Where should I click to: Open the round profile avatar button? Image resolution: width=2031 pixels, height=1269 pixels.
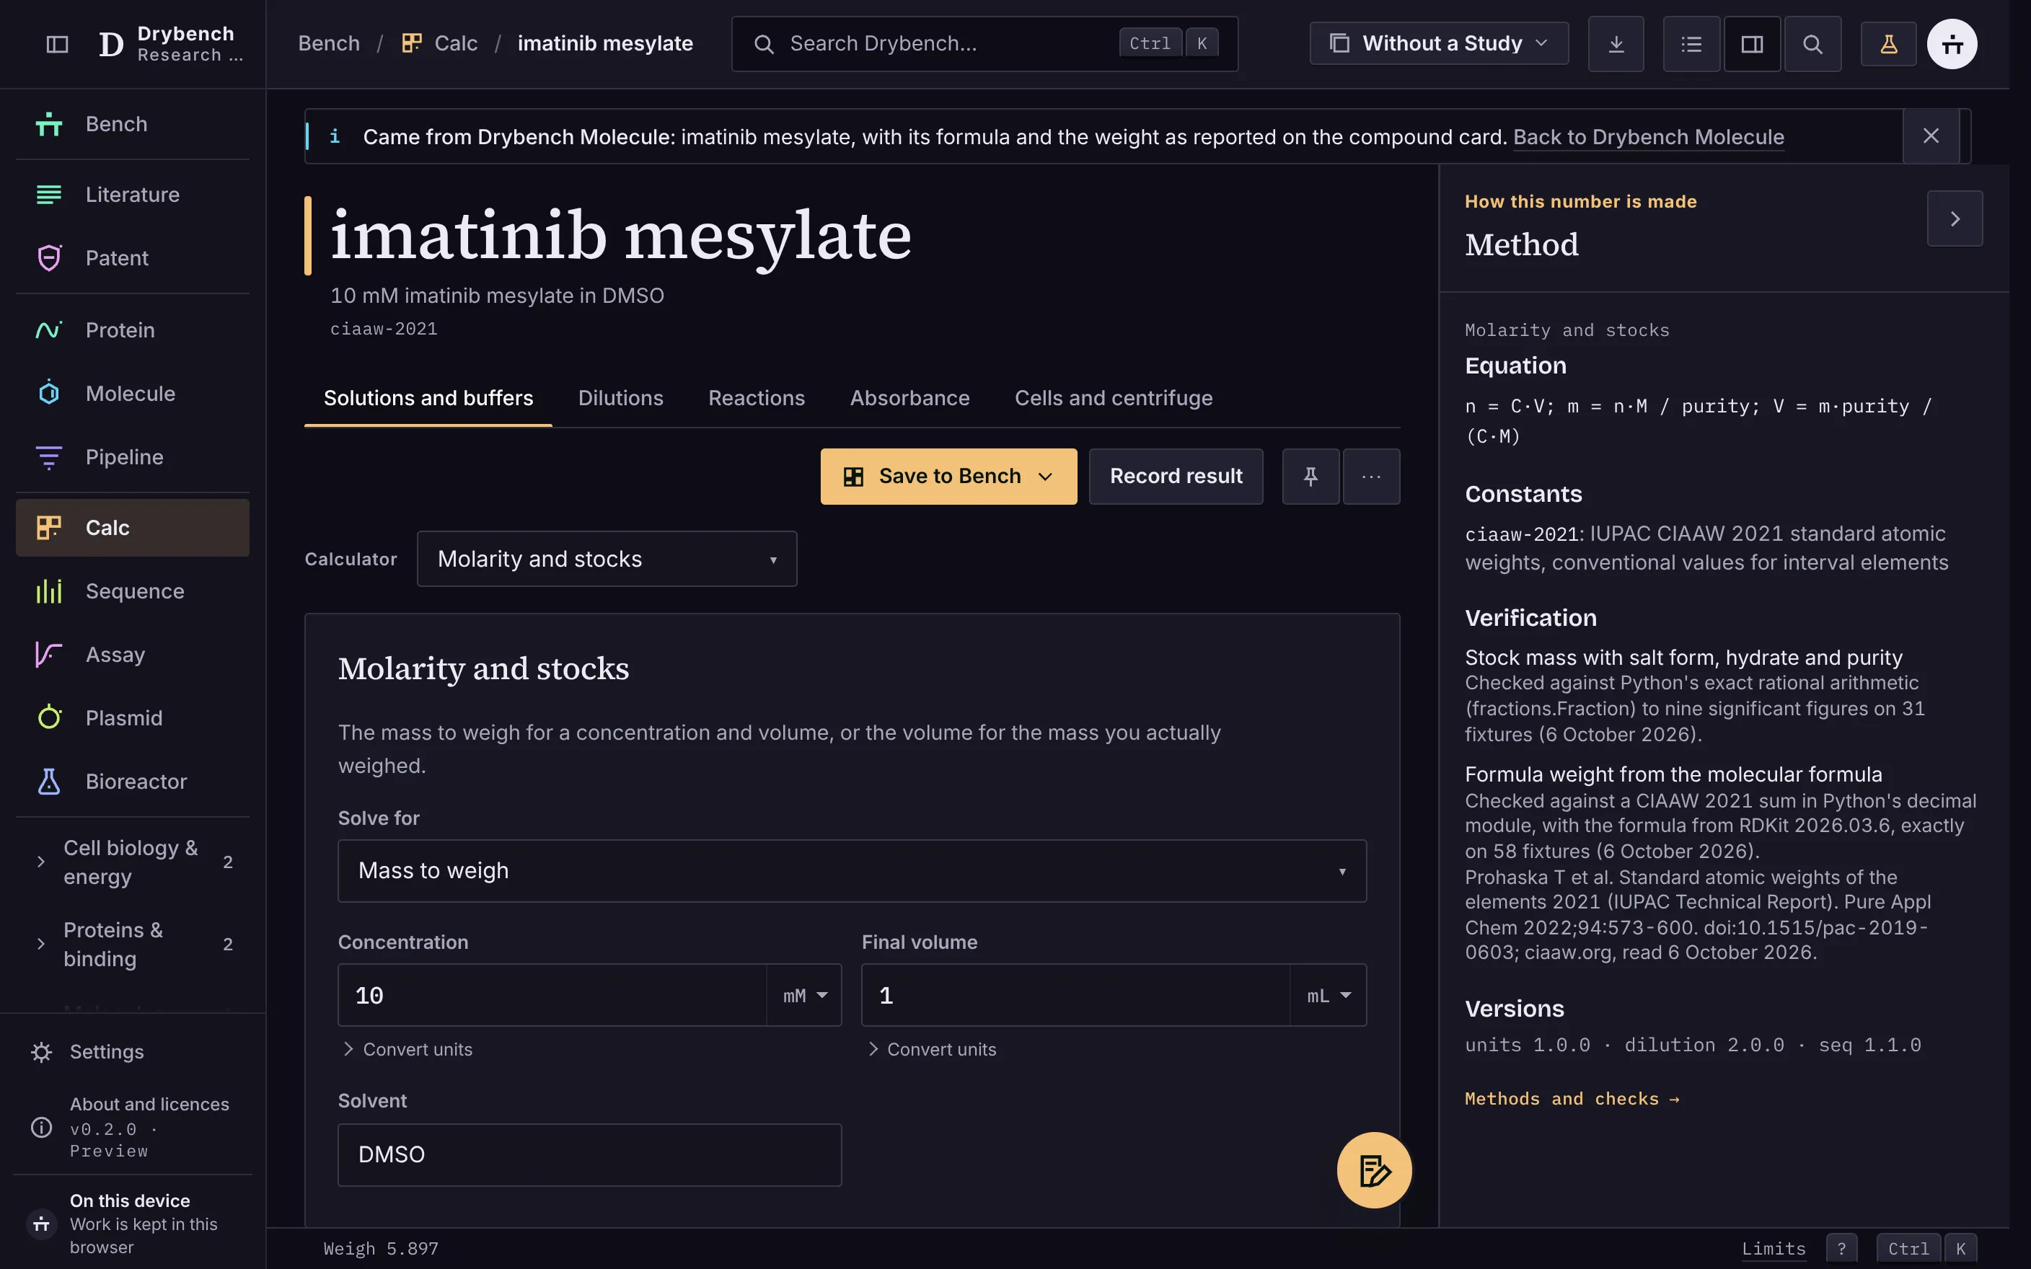point(1952,44)
